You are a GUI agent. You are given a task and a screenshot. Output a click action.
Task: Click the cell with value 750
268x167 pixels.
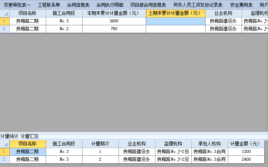click(114, 29)
